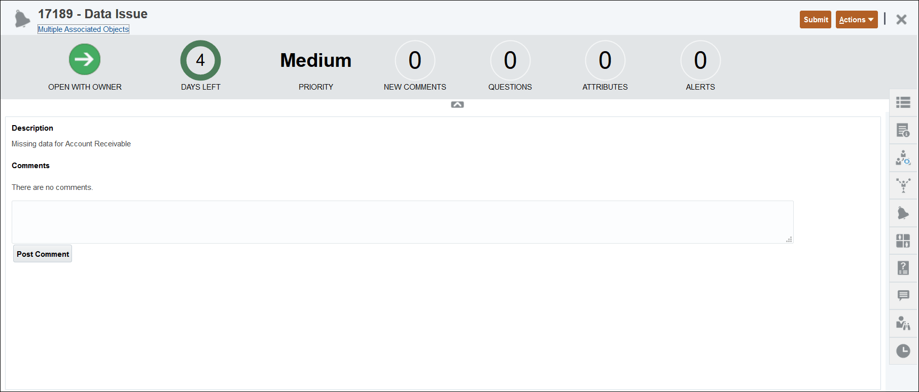Open the Multiple Associated Objects link

[x=83, y=29]
